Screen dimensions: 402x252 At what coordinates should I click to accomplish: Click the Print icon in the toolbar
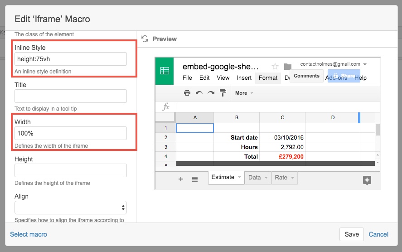coord(187,93)
